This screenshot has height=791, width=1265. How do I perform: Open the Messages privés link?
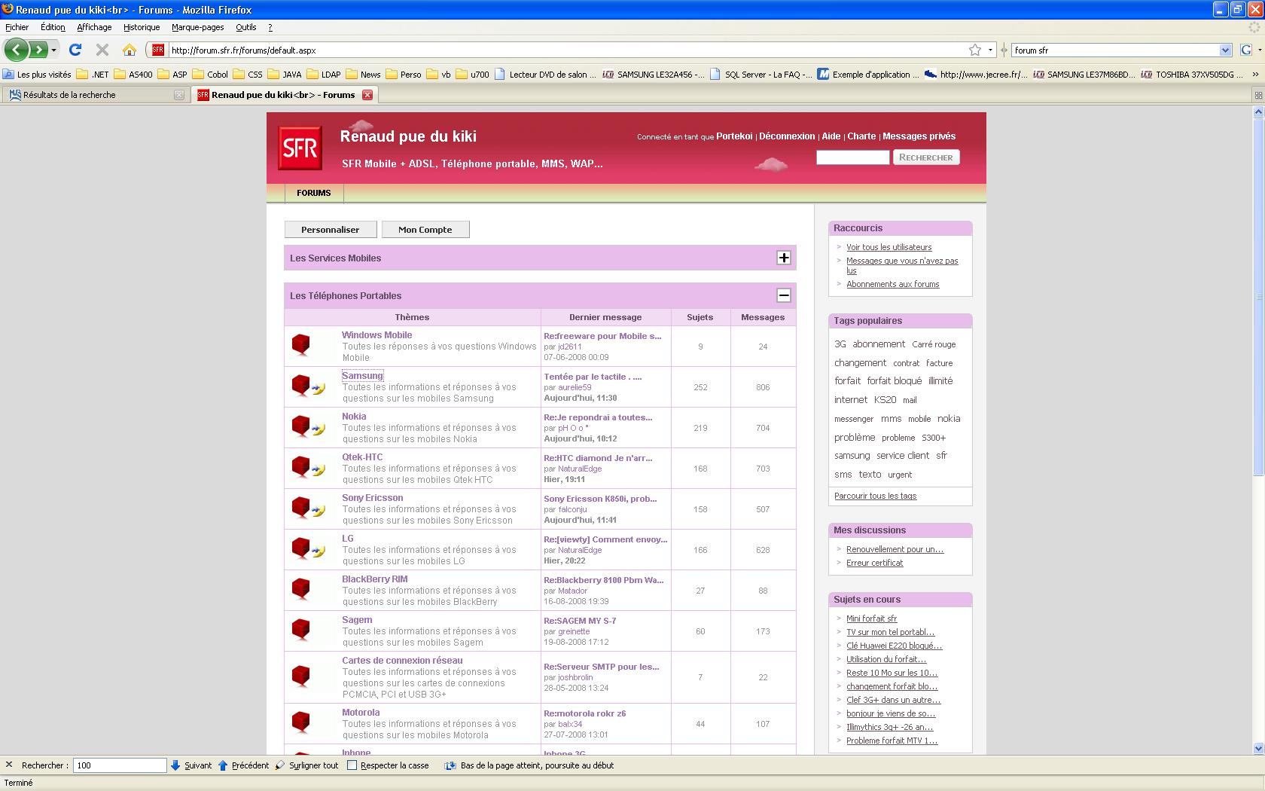919,136
